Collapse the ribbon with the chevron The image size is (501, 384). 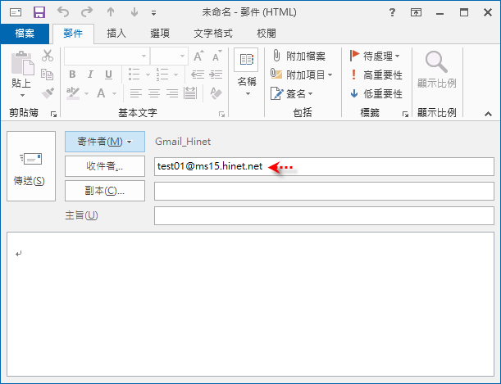coord(488,114)
